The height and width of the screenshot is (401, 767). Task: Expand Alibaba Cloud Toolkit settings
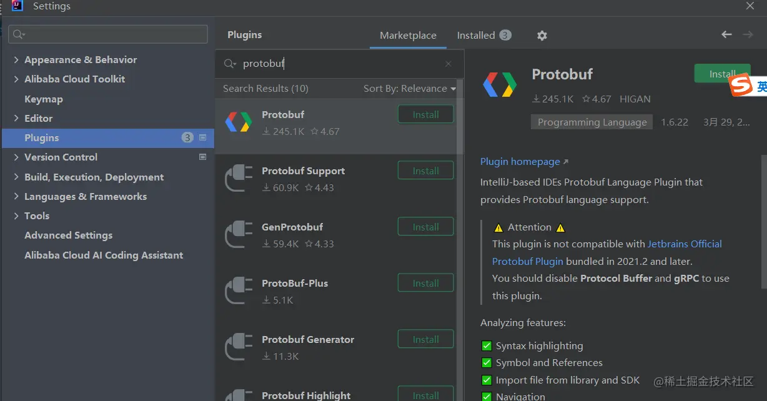[x=16, y=79]
